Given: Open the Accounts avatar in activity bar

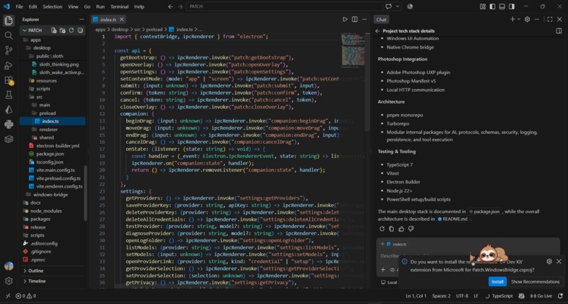Looking at the screenshot, I should coord(8,266).
